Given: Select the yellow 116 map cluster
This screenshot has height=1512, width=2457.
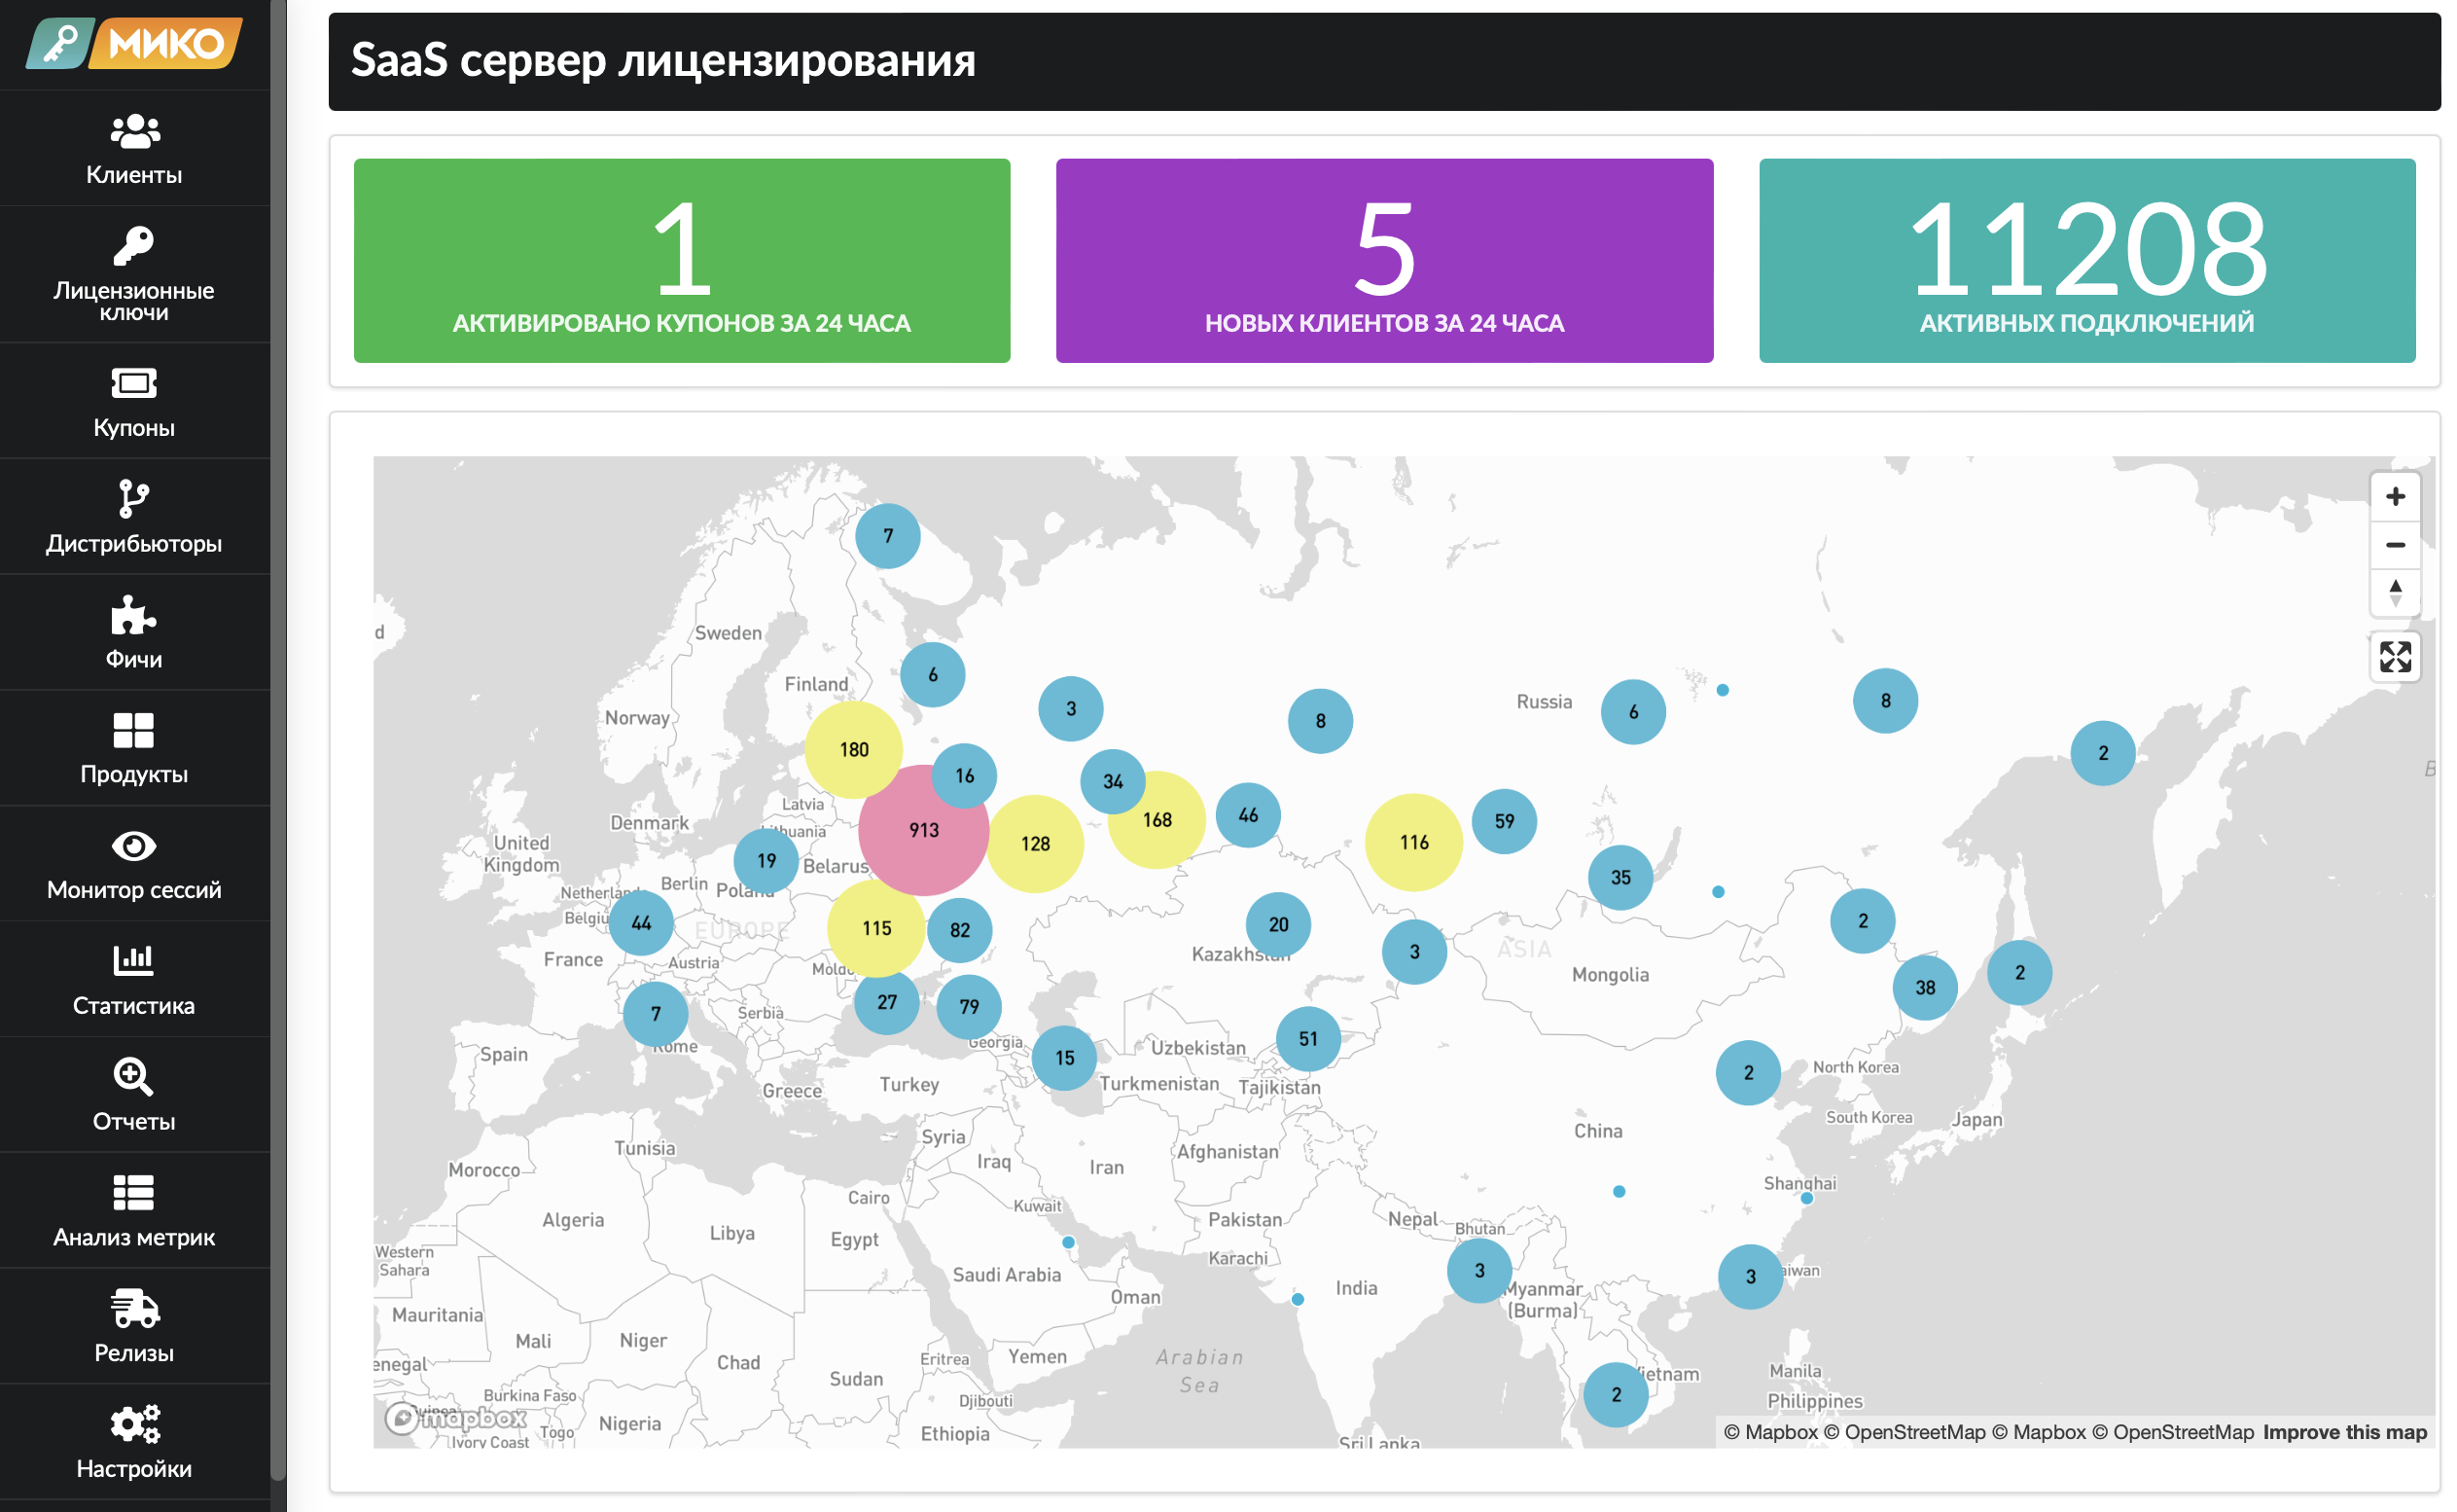Looking at the screenshot, I should (x=1413, y=843).
